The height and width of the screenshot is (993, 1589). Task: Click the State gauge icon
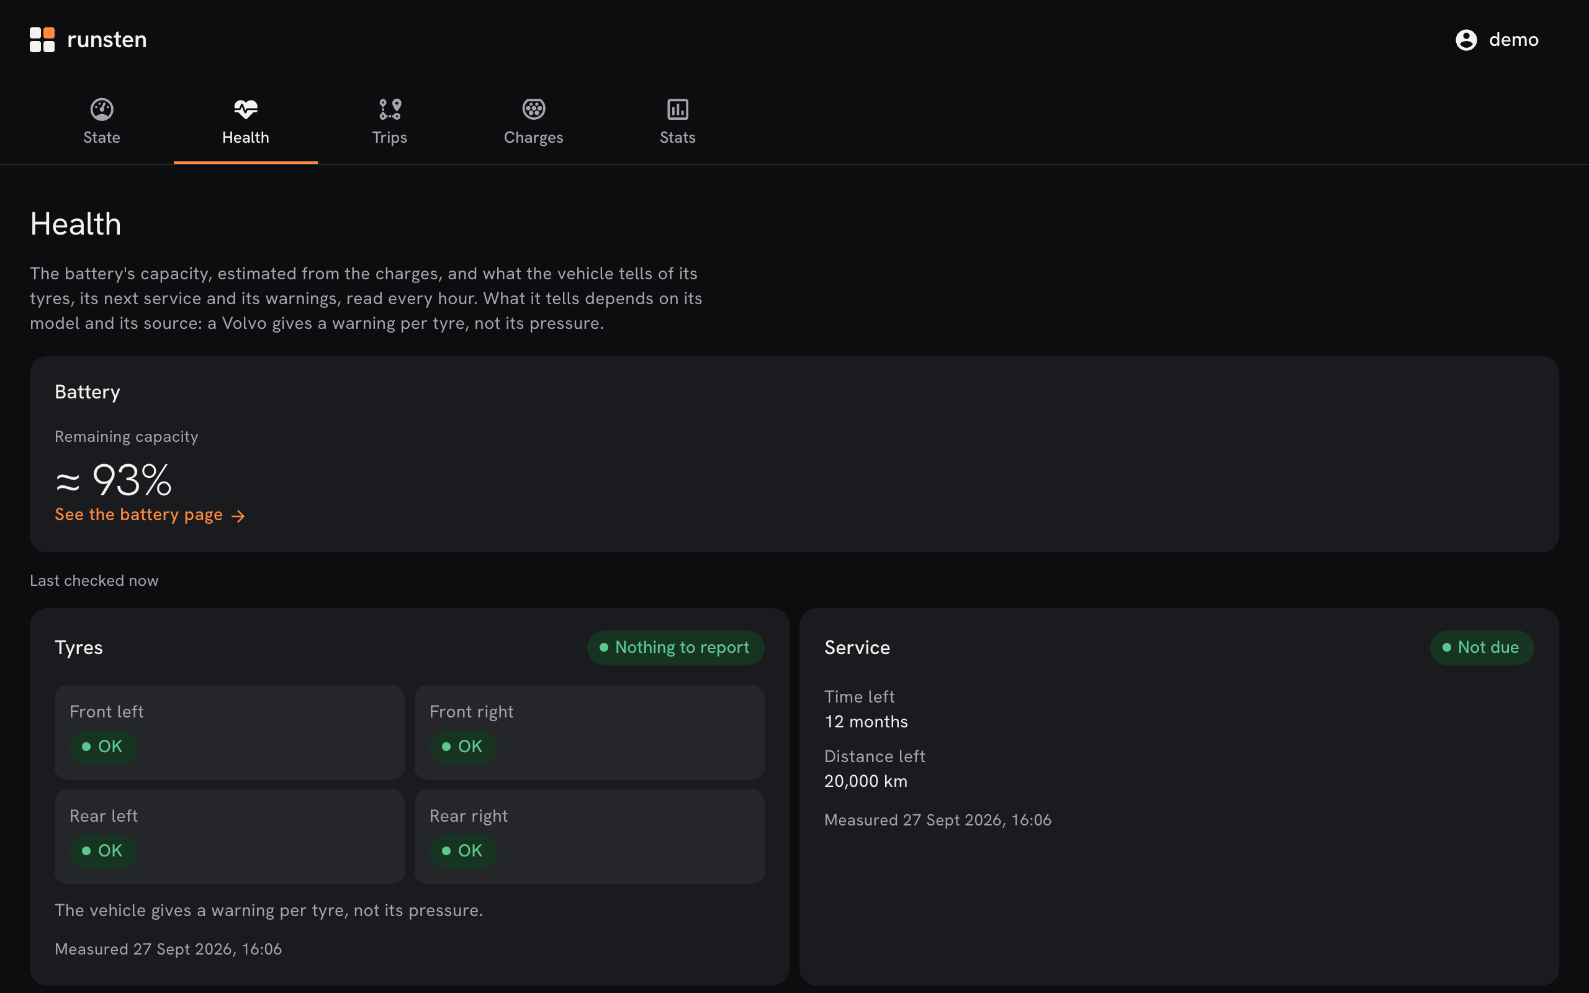coord(102,109)
